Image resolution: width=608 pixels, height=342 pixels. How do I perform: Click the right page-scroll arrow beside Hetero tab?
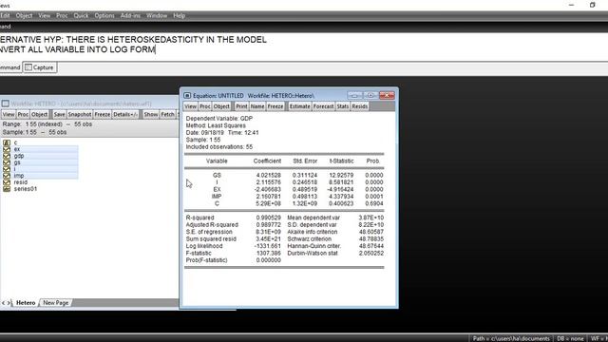tap(9, 303)
